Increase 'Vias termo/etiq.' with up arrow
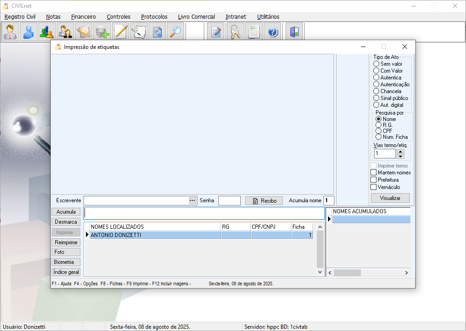This screenshot has height=331, width=466. (401, 152)
